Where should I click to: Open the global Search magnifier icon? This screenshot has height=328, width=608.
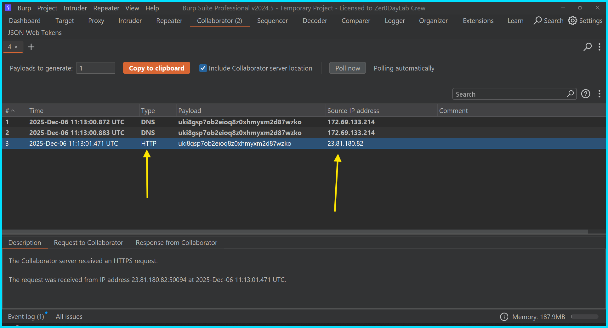click(x=537, y=20)
